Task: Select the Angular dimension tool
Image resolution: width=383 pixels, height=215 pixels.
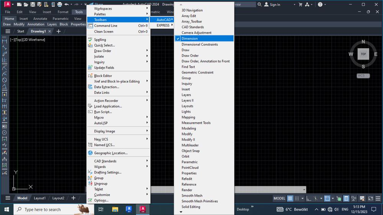Action: click(x=4, y=86)
